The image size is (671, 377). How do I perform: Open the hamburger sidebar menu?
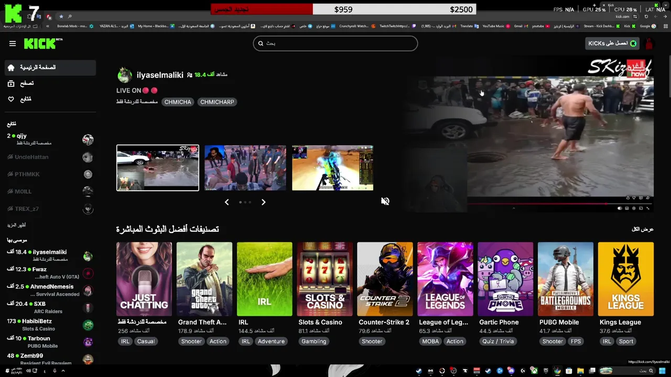click(x=12, y=43)
